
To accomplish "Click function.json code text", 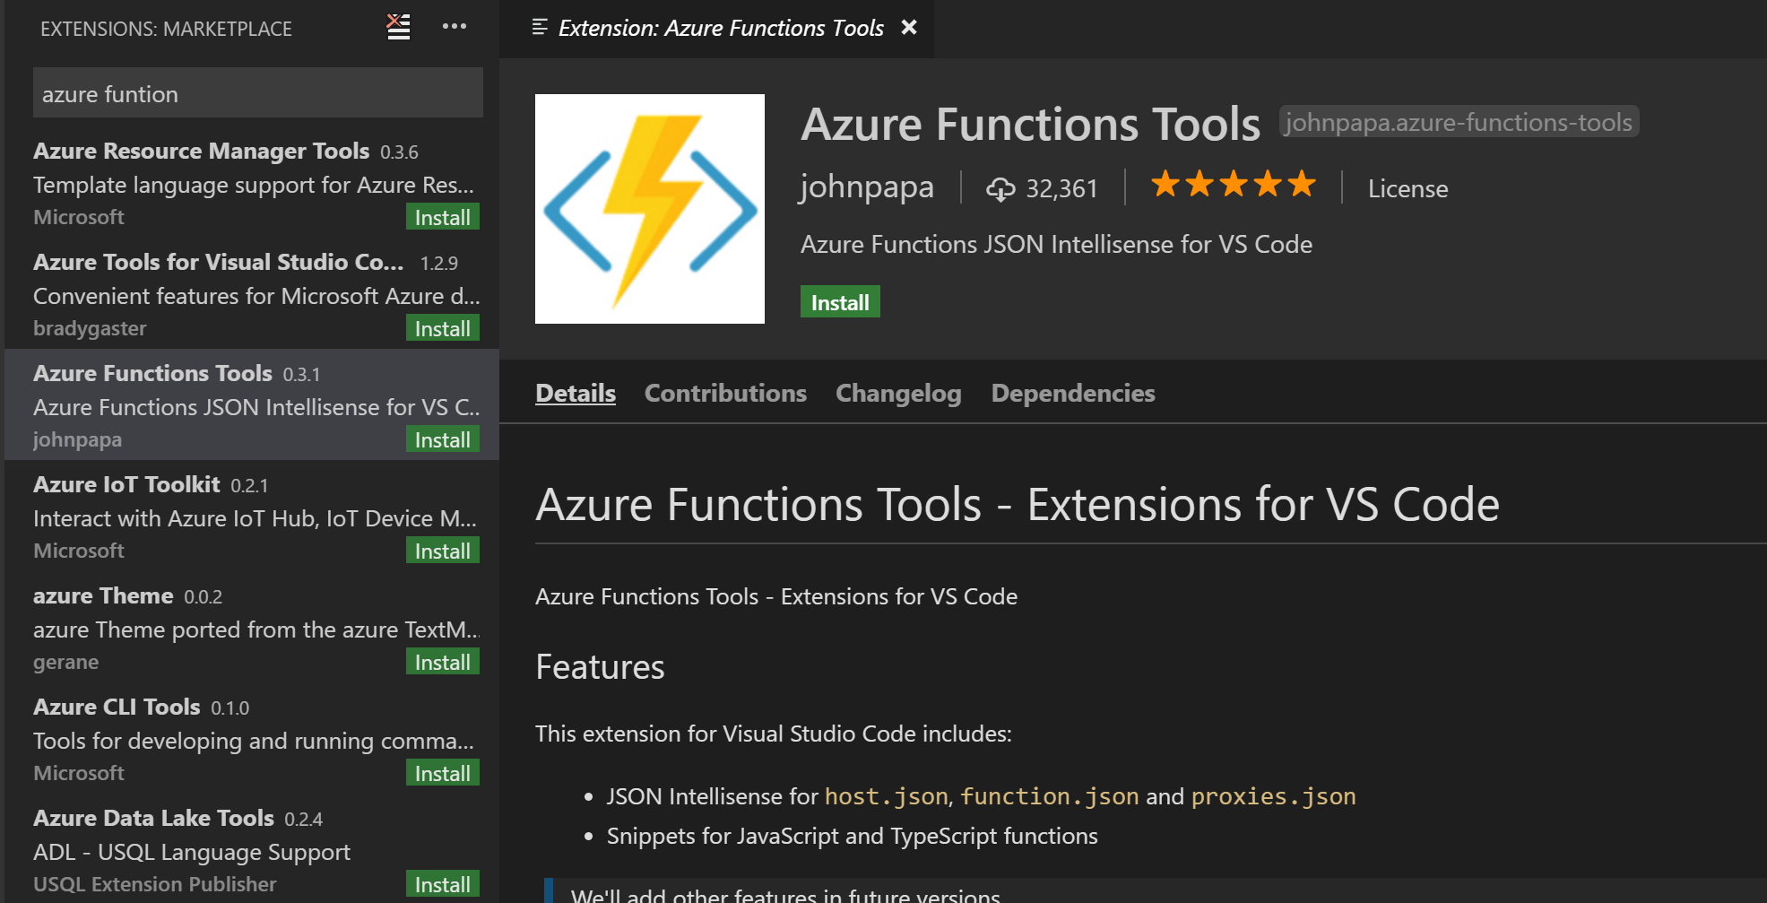I will click(1050, 796).
